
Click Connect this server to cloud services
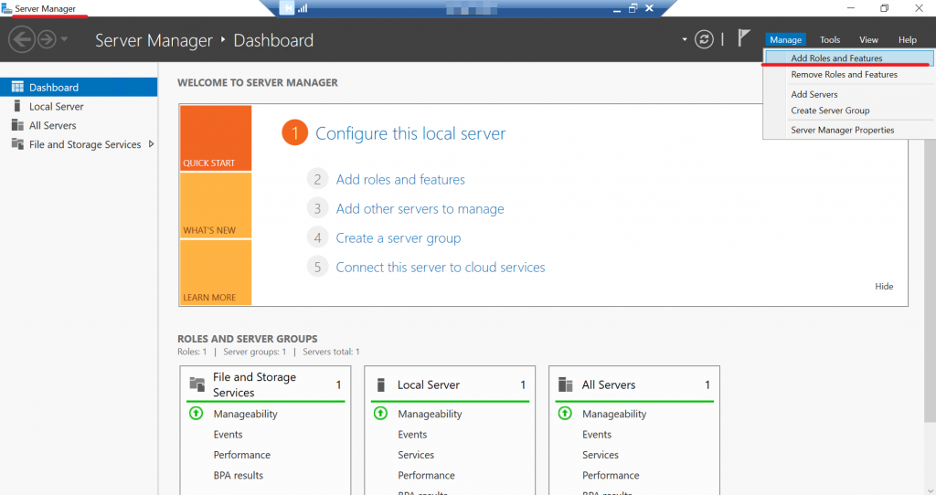pyautogui.click(x=440, y=268)
